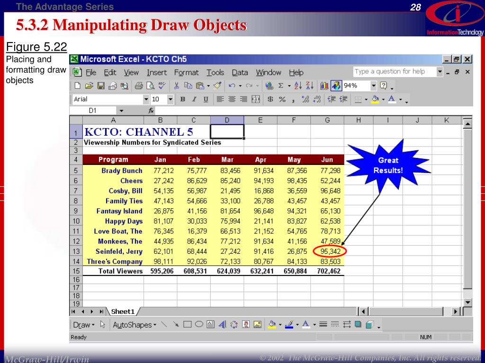Switch to the Sheet1 tab
485x363 pixels.
pos(123,311)
